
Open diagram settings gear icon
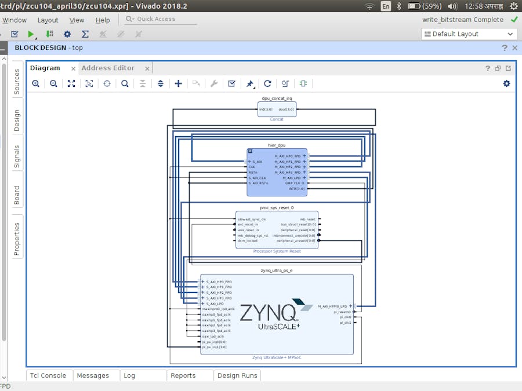point(506,83)
